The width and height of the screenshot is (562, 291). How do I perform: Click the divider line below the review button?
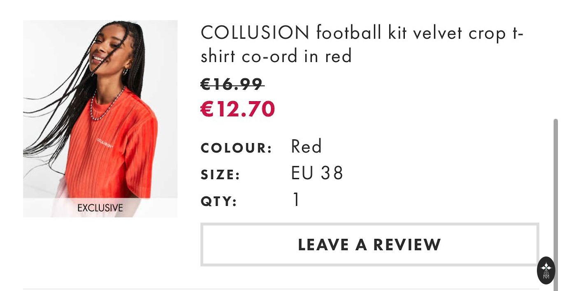281,289
